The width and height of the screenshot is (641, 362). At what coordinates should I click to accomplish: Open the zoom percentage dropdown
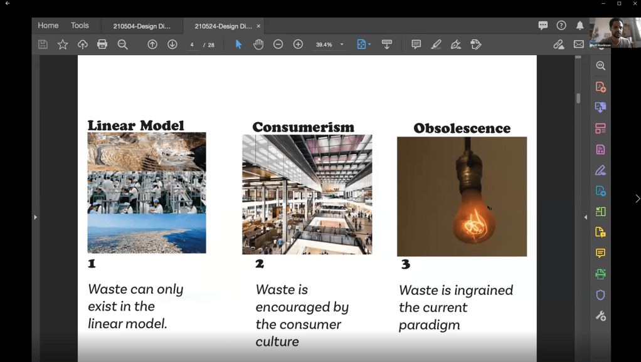coord(342,44)
